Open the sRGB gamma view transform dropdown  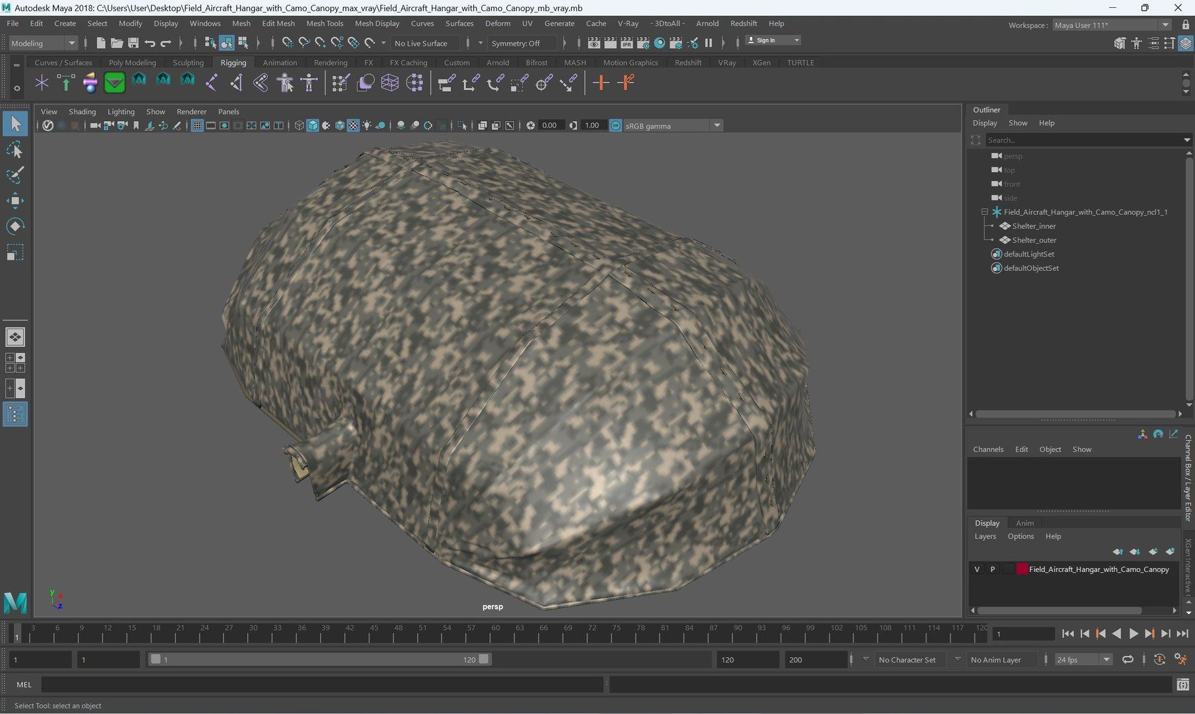click(672, 126)
